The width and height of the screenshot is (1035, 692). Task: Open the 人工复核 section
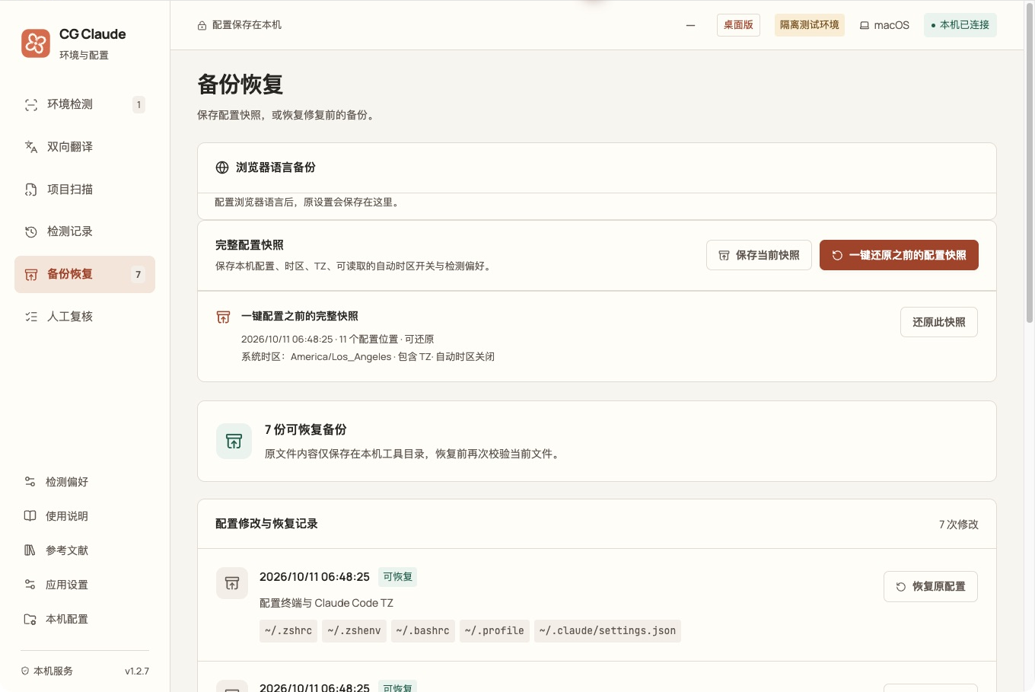84,317
